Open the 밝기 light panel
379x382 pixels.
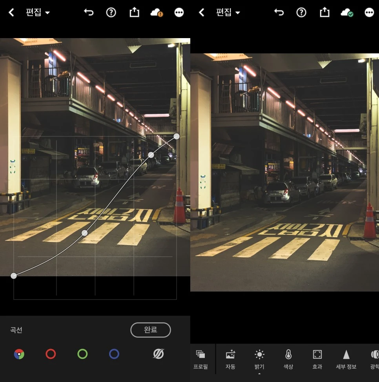pos(259,359)
